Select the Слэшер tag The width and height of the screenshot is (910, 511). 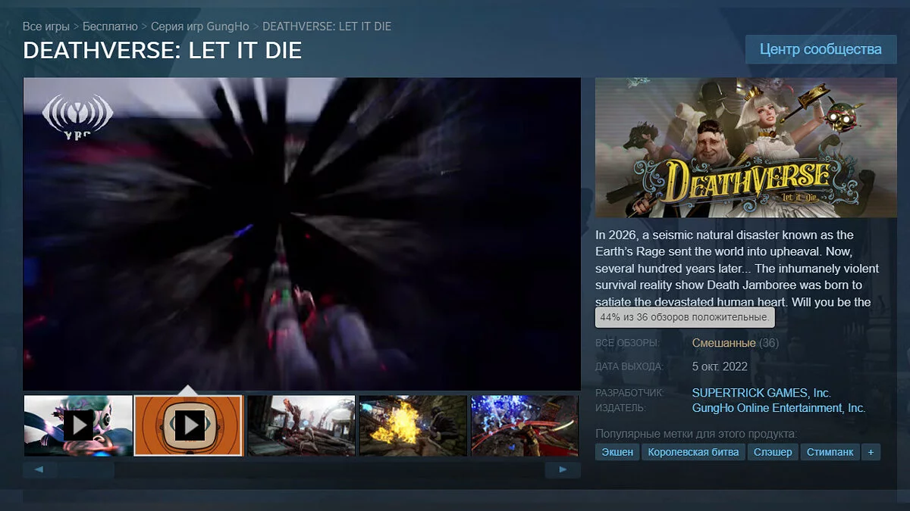773,452
